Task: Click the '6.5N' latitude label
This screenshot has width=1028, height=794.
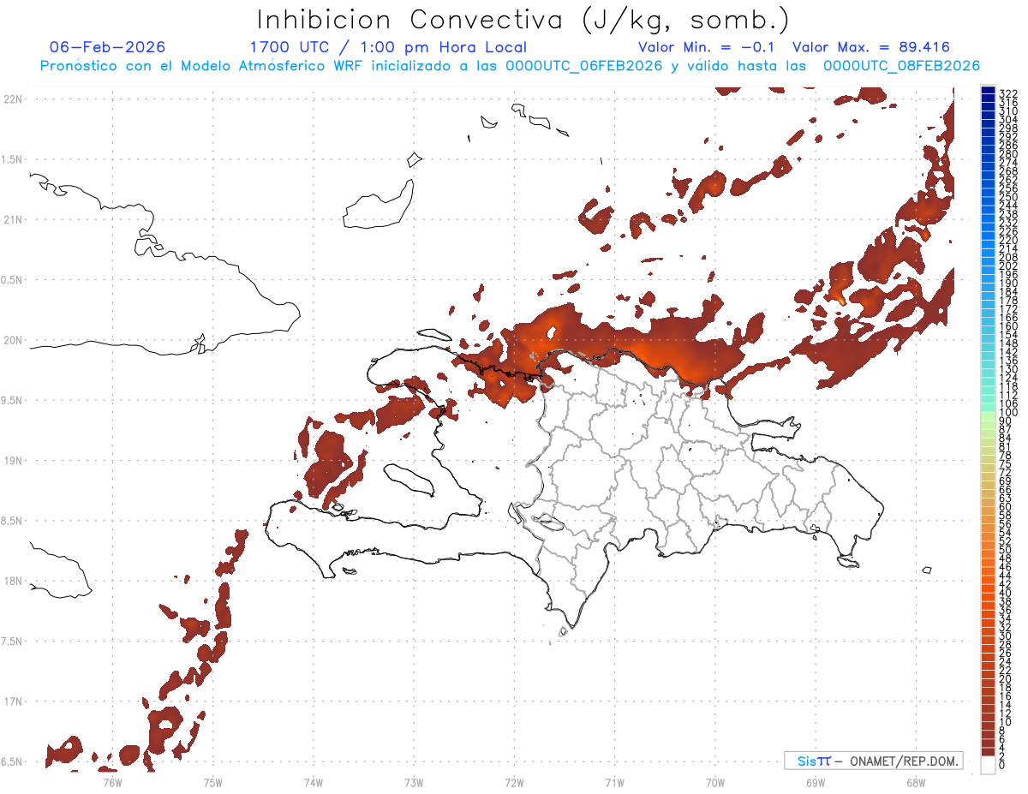Action: tap(12, 761)
